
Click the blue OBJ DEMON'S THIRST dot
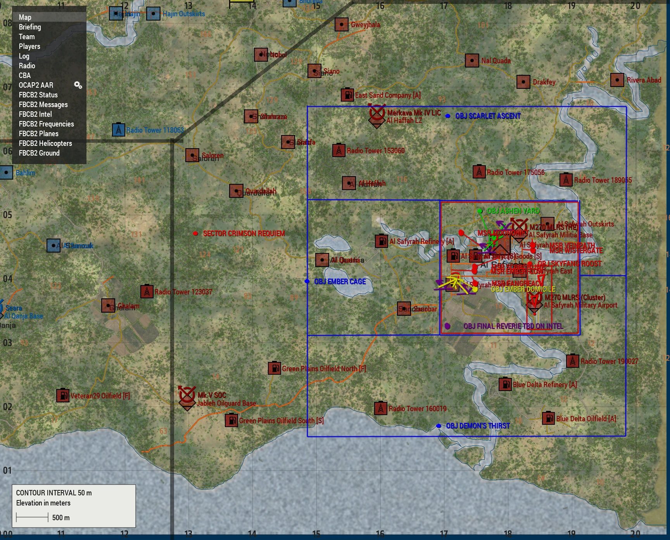[439, 426]
